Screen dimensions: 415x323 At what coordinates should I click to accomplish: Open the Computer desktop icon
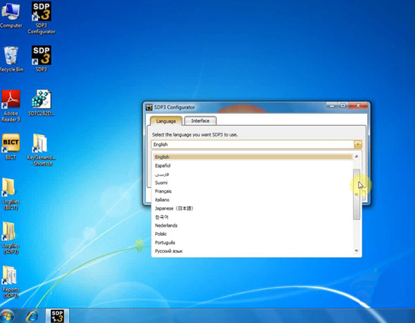[x=10, y=15]
